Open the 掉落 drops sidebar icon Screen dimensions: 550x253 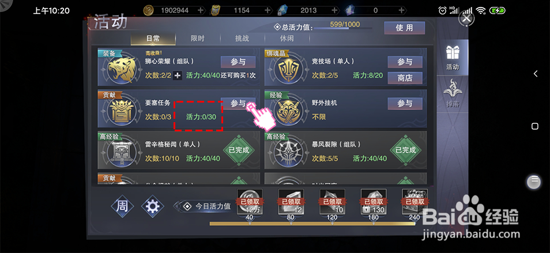tap(452, 93)
